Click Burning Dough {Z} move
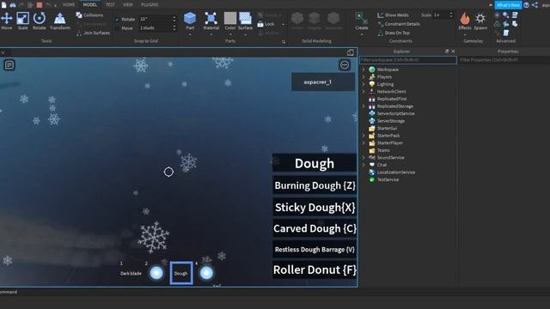The image size is (550, 309). [315, 185]
